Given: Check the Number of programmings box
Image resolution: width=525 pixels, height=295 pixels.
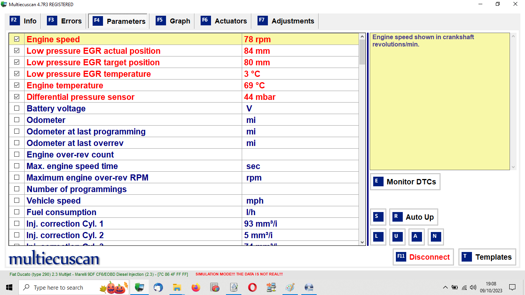Looking at the screenshot, I should [17, 189].
